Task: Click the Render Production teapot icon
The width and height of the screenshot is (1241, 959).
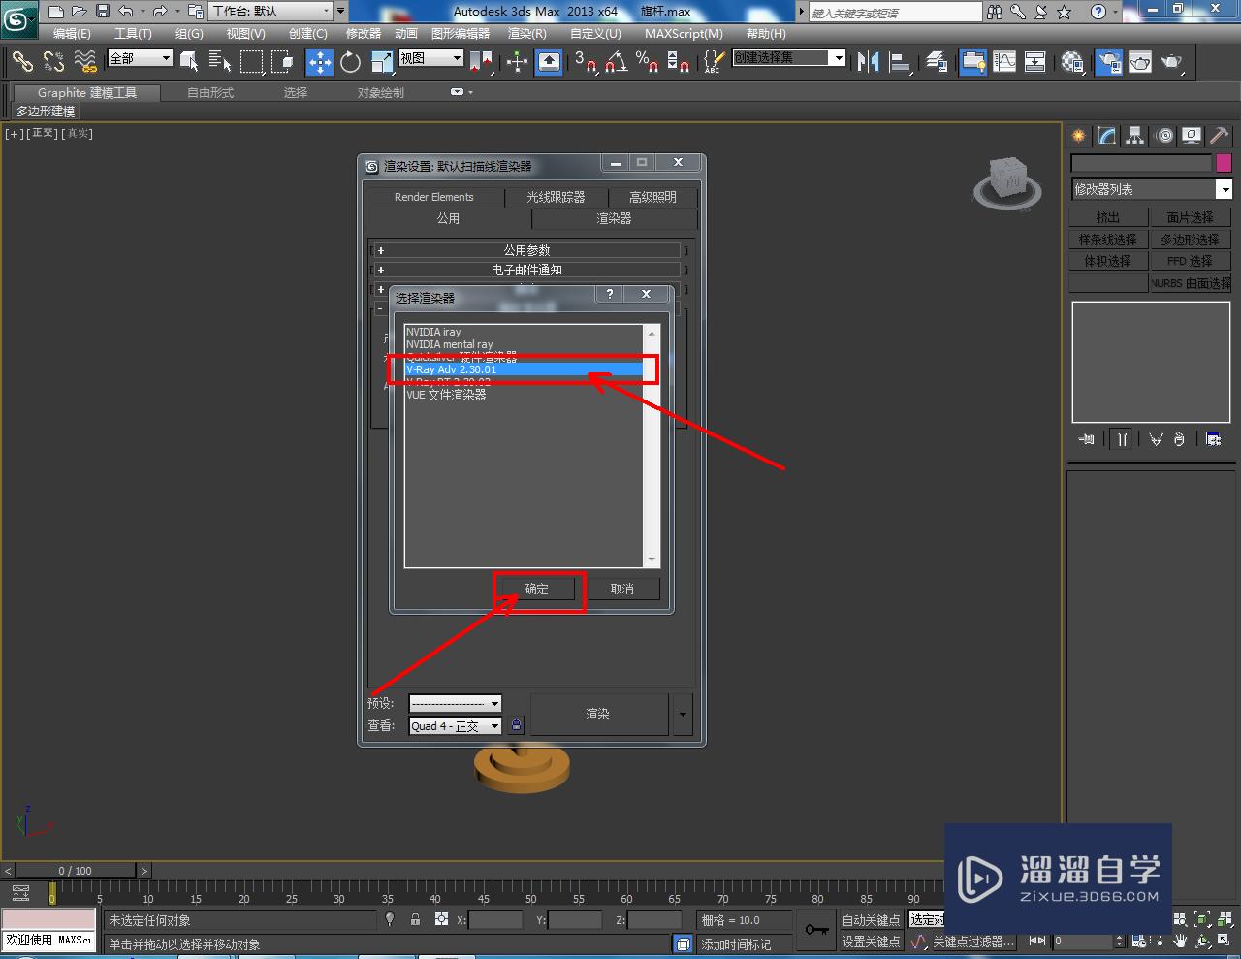Action: 1172,62
